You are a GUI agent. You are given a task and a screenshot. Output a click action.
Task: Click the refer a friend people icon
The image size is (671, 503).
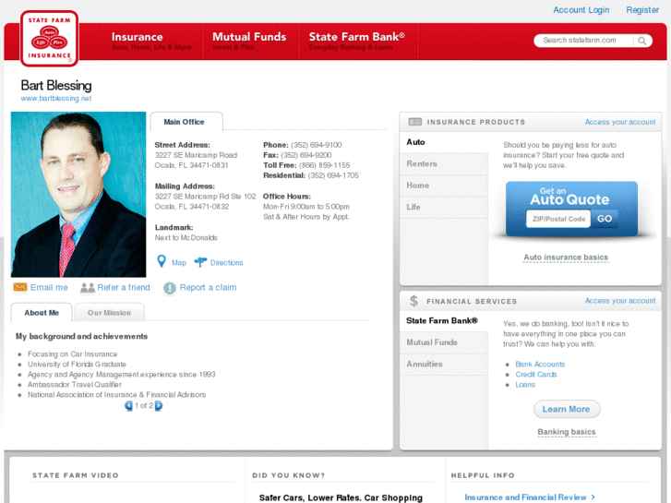click(x=88, y=287)
